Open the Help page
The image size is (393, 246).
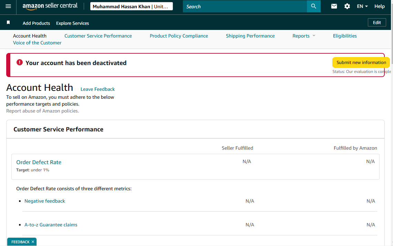pyautogui.click(x=379, y=6)
